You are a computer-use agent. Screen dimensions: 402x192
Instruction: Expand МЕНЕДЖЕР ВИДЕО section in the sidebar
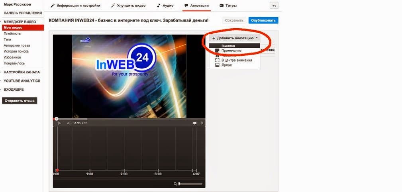tap(20, 22)
